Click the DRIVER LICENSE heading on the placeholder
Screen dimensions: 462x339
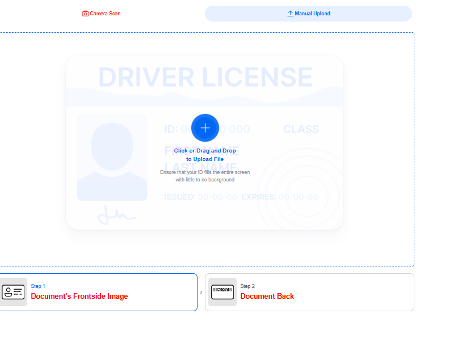click(205, 78)
